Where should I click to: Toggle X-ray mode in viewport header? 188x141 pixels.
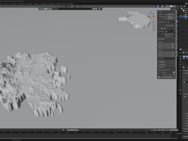167,6
